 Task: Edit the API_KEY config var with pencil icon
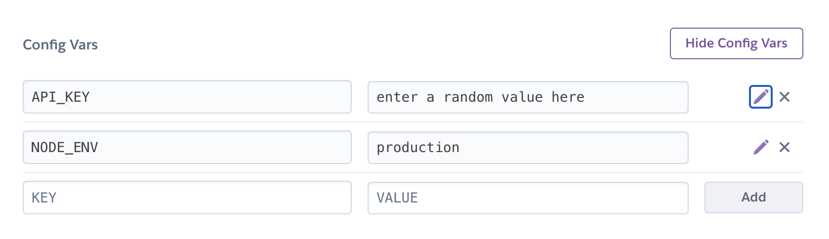(761, 97)
